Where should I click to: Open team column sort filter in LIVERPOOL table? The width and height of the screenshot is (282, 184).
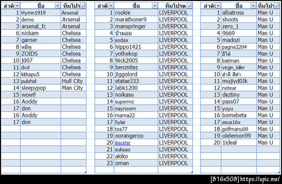pos(189,6)
